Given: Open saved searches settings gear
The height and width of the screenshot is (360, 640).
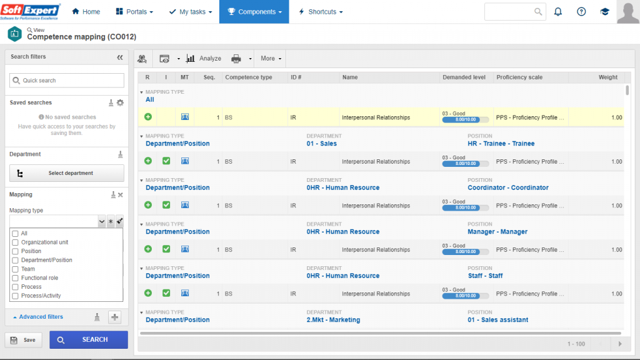Looking at the screenshot, I should click(x=120, y=103).
